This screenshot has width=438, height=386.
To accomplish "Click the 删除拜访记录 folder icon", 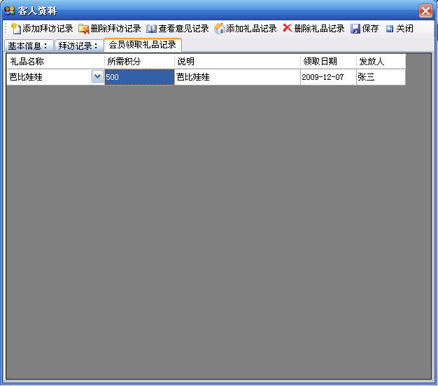I will tap(83, 29).
